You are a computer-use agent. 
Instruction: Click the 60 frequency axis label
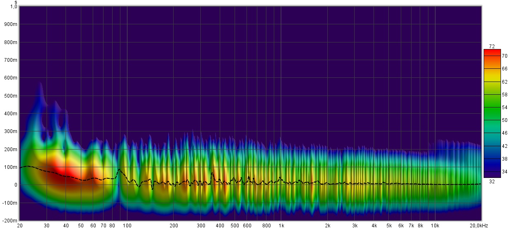(93, 226)
